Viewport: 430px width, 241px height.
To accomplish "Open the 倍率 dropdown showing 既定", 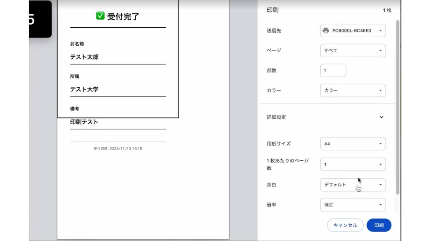I will pyautogui.click(x=353, y=205).
